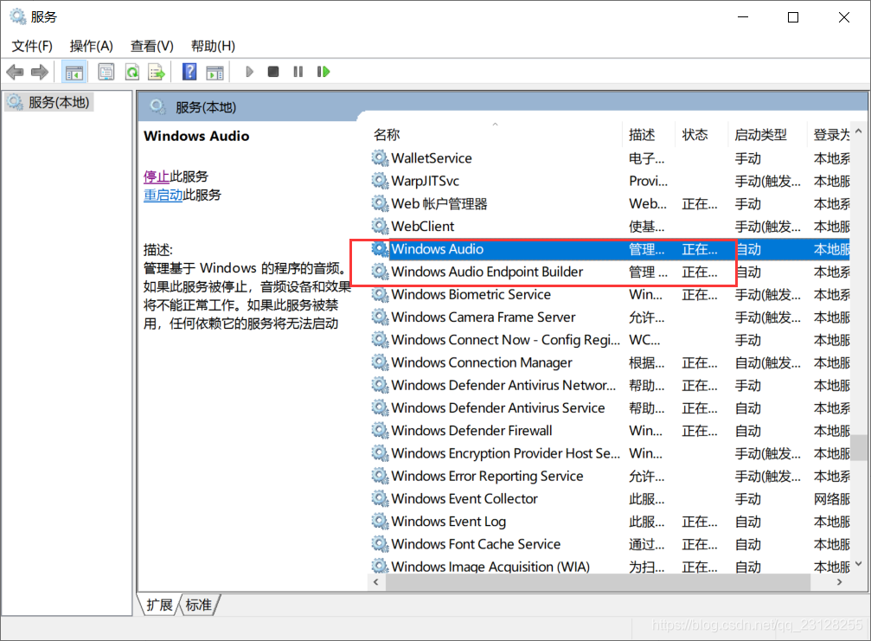
Task: Click gear icon of Windows Defender Firewall
Action: coord(380,431)
